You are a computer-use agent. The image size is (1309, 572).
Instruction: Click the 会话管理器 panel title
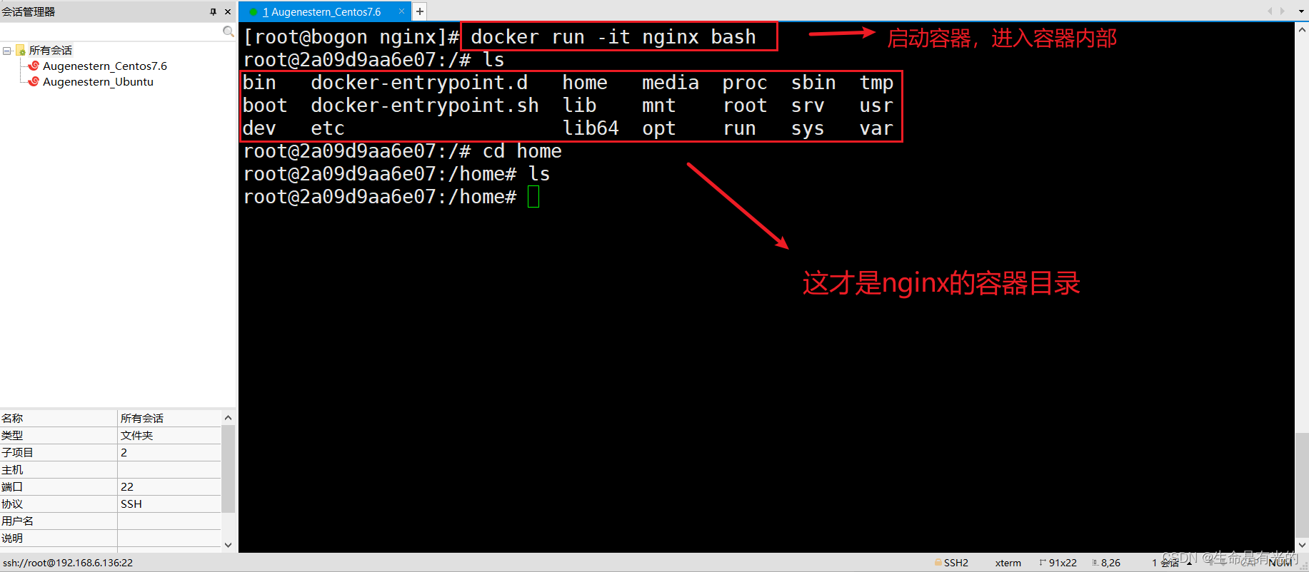[x=29, y=11]
